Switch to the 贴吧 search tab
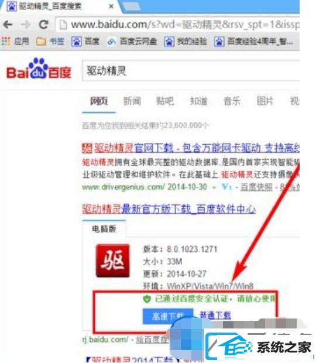 click(165, 101)
